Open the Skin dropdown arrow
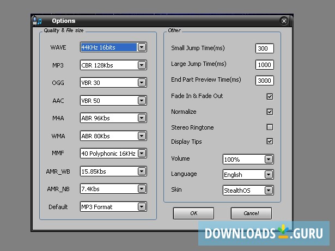The image size is (335, 251). 269,190
